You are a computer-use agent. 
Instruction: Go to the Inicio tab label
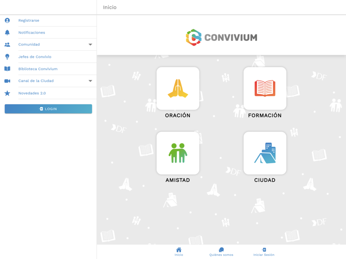[179, 255]
